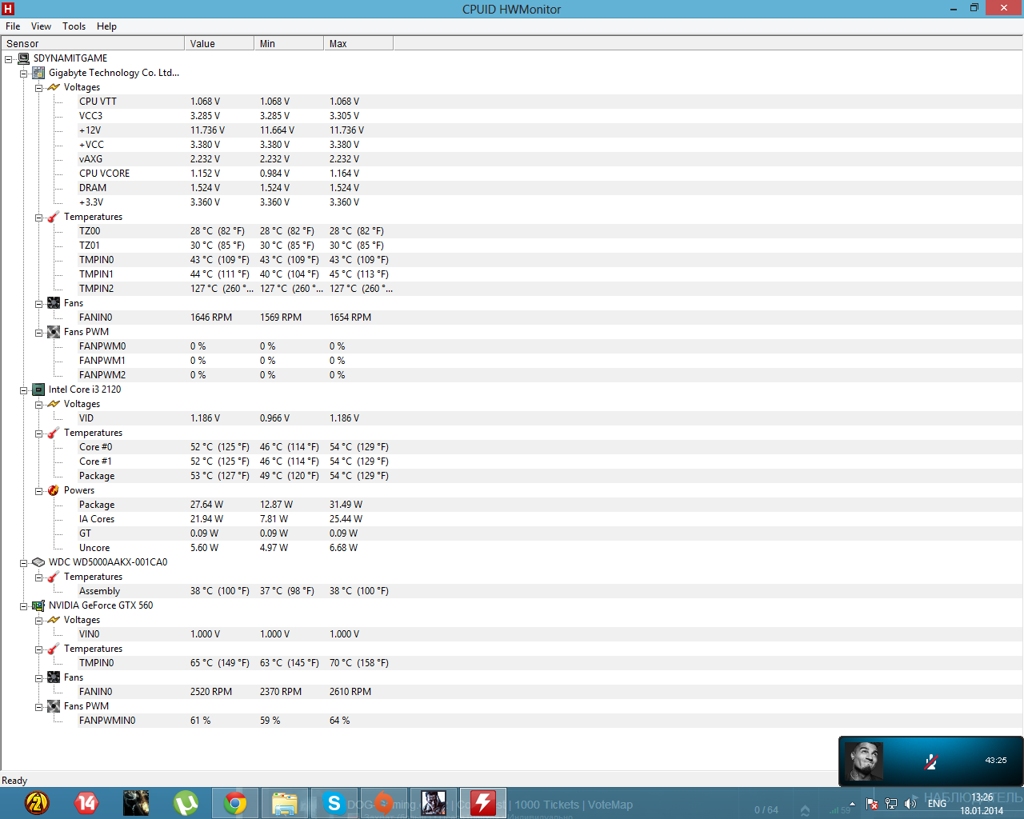1024x819 pixels.
Task: Open uTorrent from the taskbar
Action: pyautogui.click(x=186, y=803)
